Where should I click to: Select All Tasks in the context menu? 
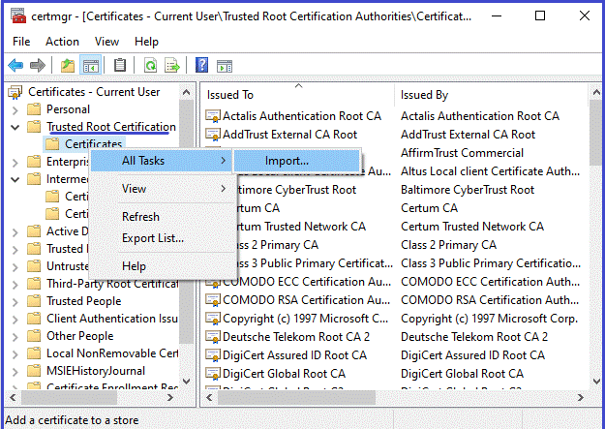[x=162, y=161]
